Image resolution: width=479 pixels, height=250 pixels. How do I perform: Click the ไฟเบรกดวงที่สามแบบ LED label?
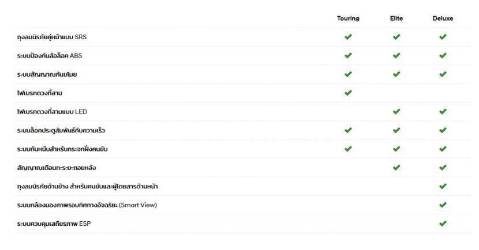coord(52,112)
